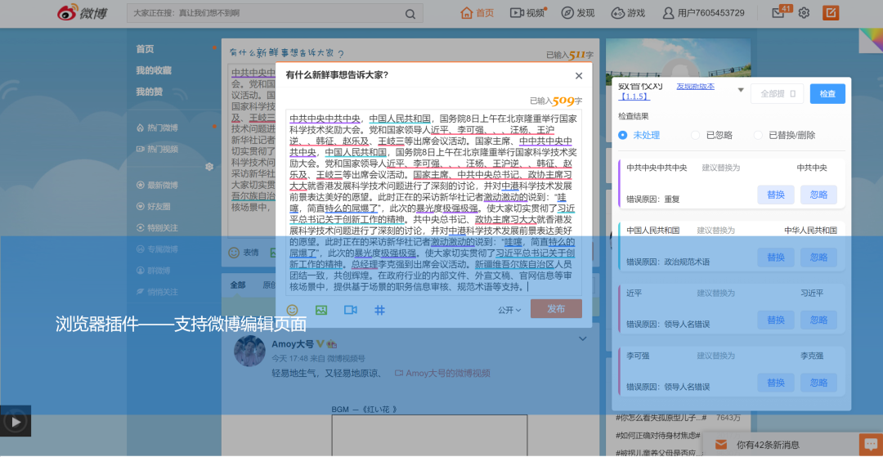This screenshot has height=457, width=883.
Task: Click the envelope icon in new messages bar
Action: [x=721, y=445]
